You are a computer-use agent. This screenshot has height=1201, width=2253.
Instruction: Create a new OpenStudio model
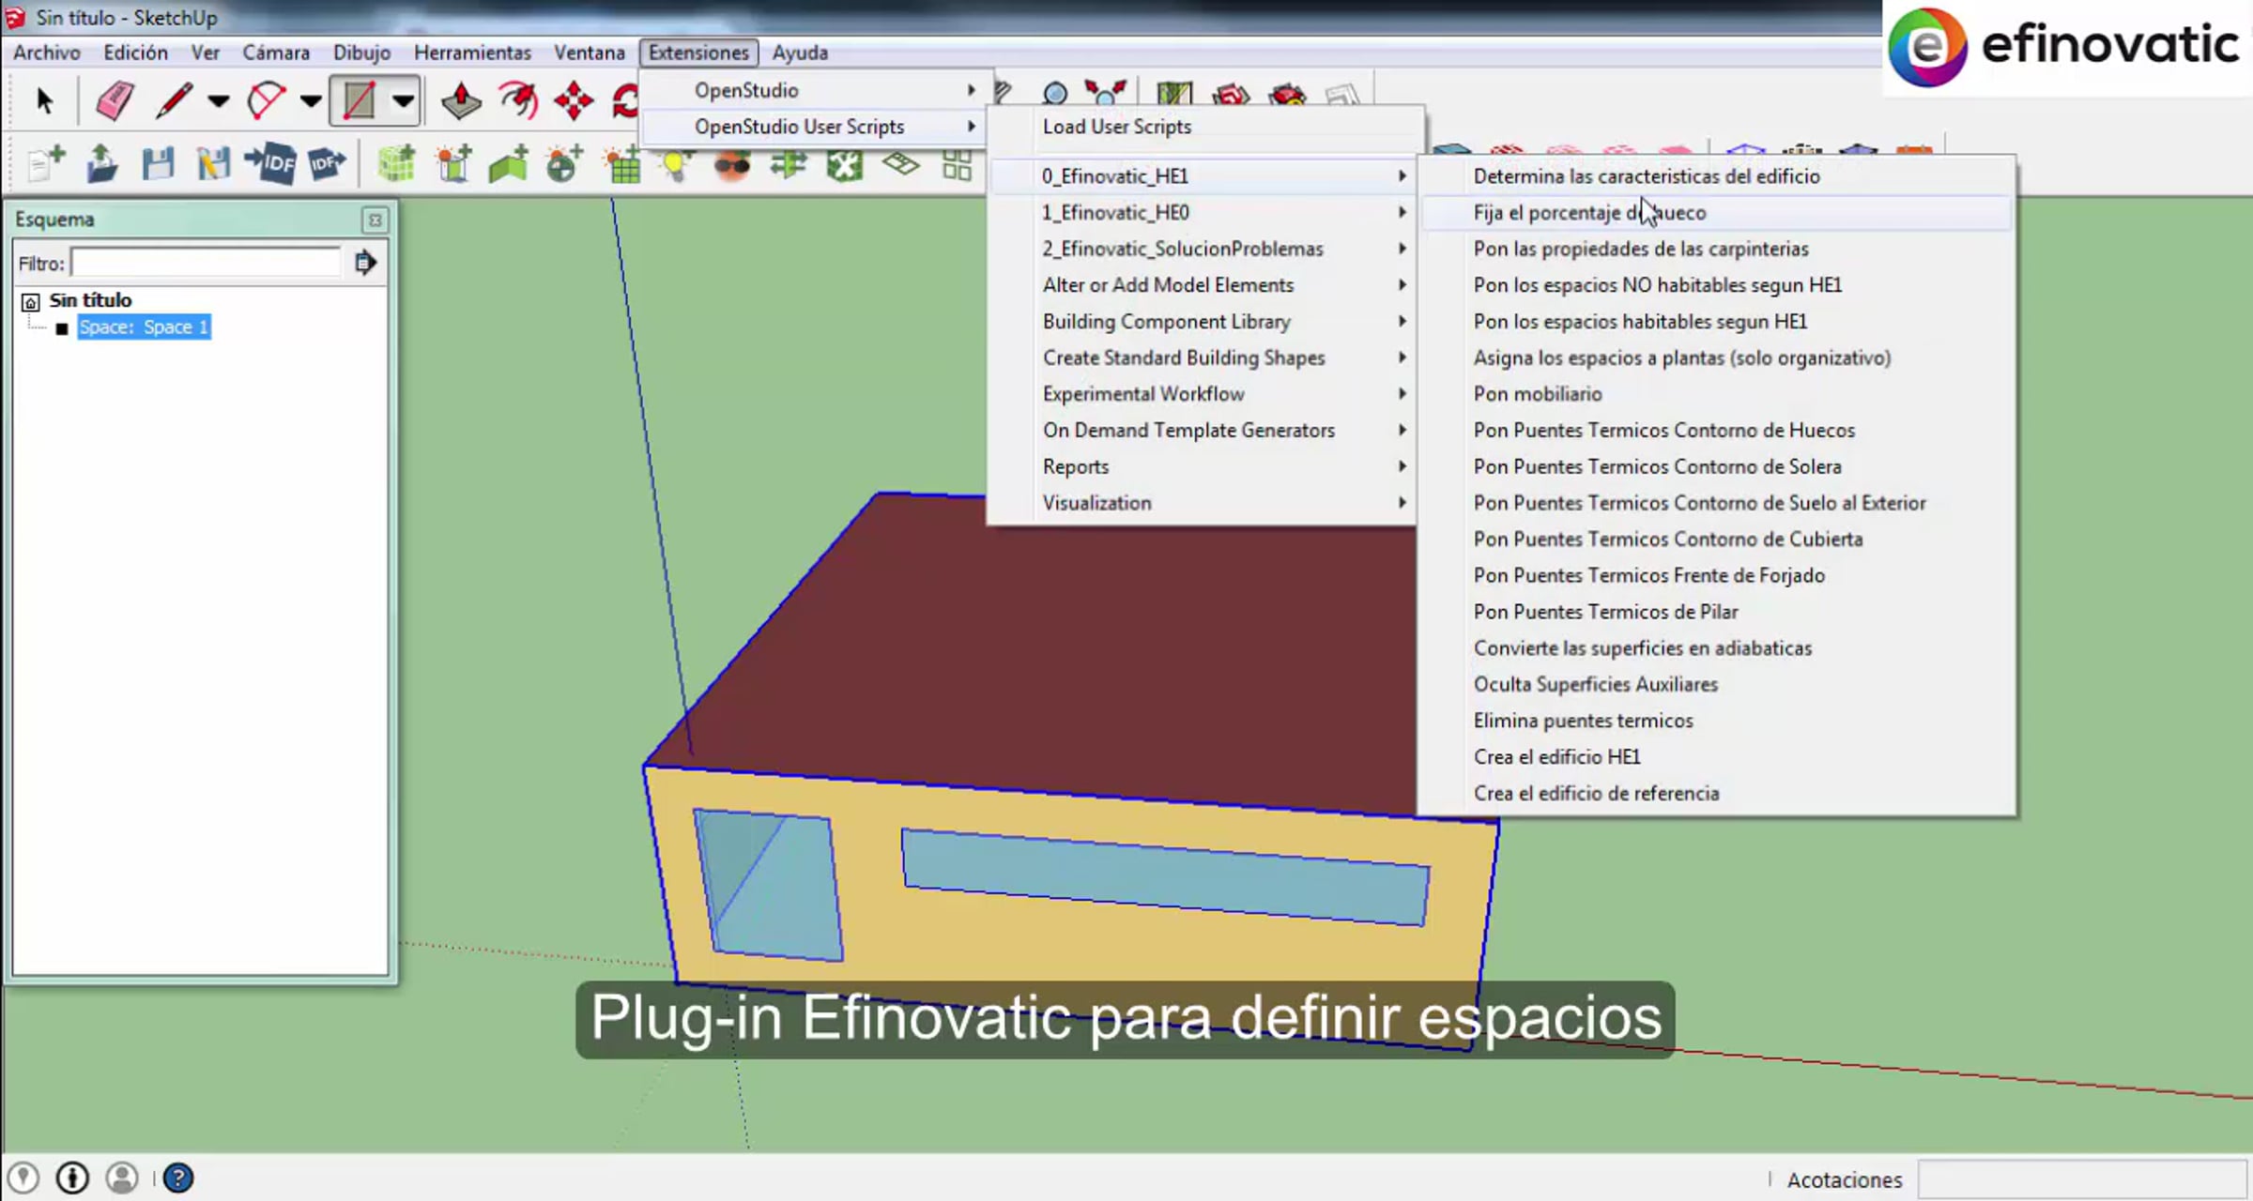click(x=46, y=164)
